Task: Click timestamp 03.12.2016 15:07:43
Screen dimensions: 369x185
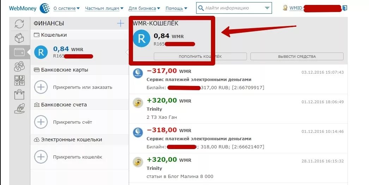Action: 323,72
